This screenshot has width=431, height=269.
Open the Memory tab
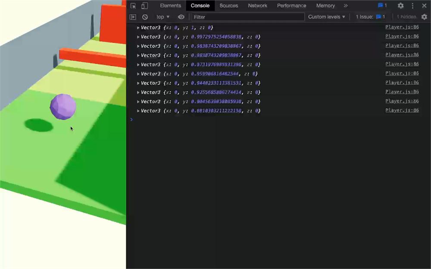point(325,6)
